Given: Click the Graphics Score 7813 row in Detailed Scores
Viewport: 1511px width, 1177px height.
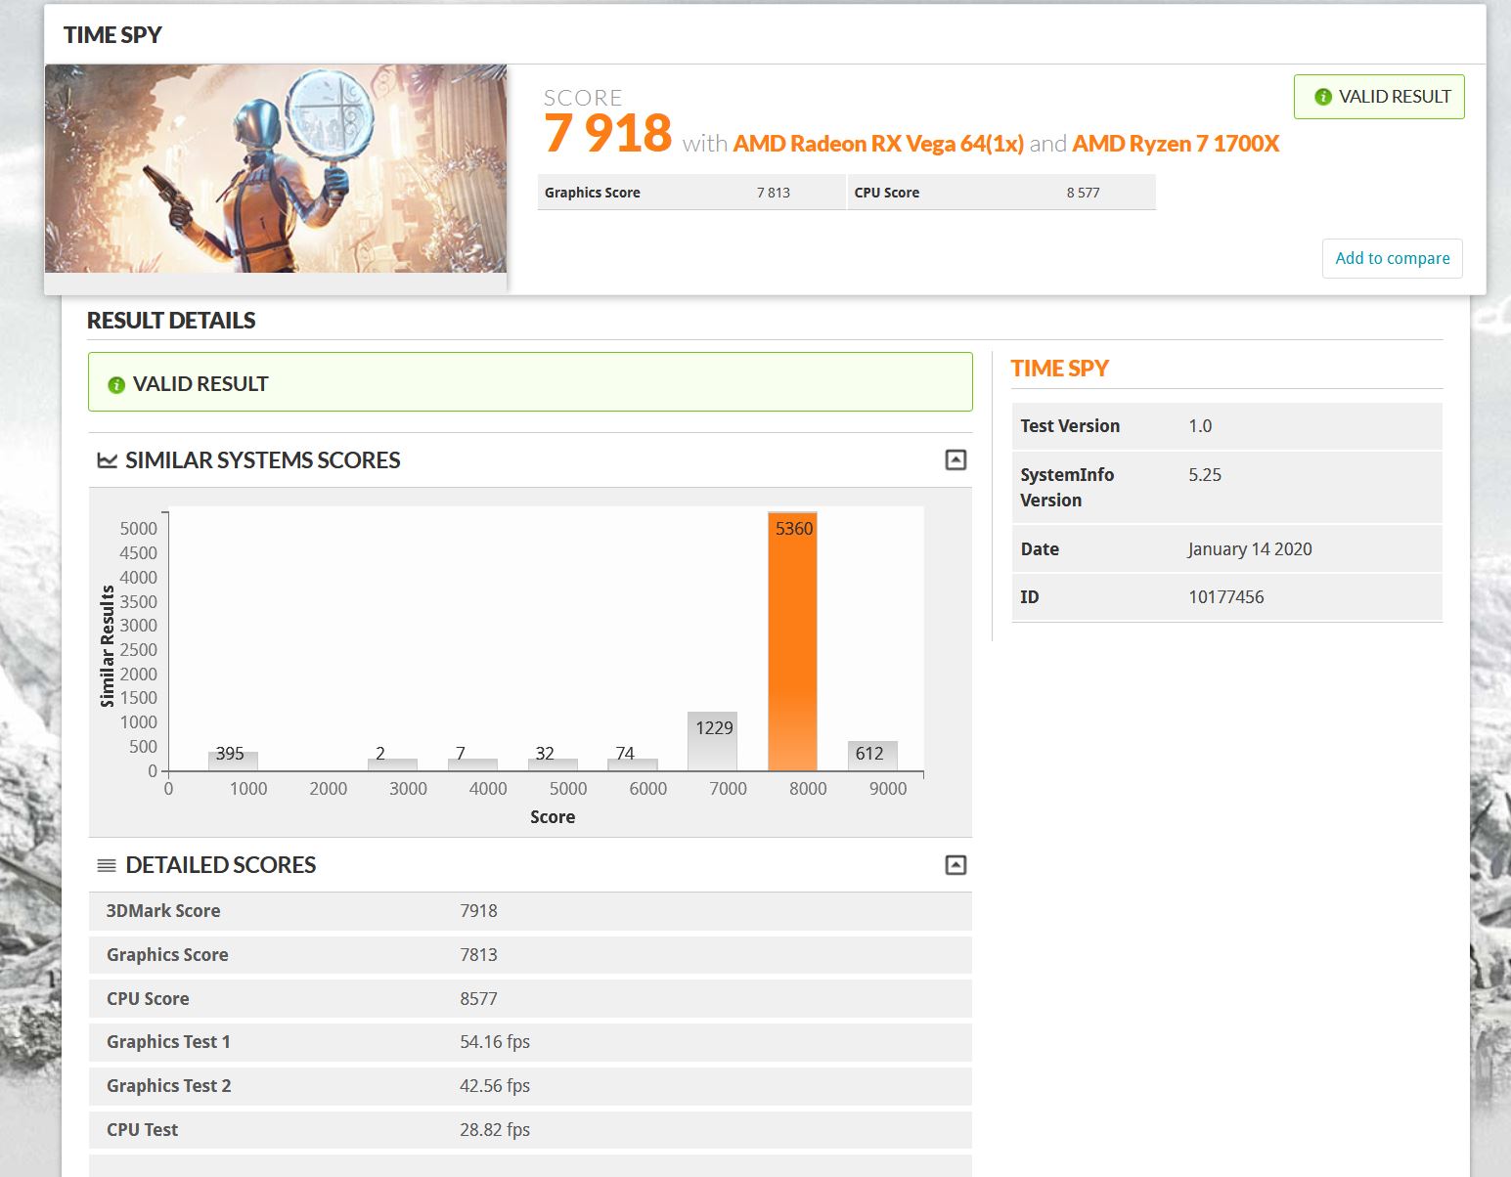Looking at the screenshot, I should coord(530,955).
